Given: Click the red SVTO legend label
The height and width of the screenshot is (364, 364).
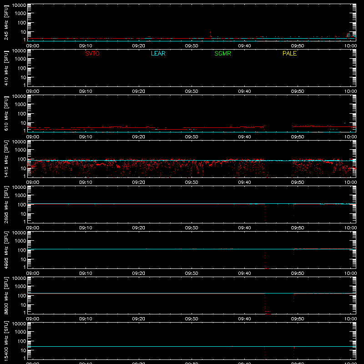Looking at the screenshot, I should [x=92, y=53].
